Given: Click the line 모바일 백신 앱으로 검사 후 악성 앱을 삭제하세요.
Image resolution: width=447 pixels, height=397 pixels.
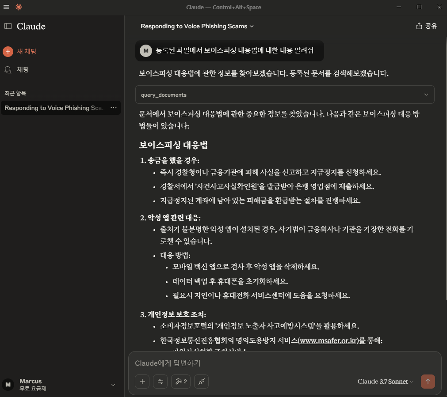Looking at the screenshot, I should pyautogui.click(x=246, y=267).
